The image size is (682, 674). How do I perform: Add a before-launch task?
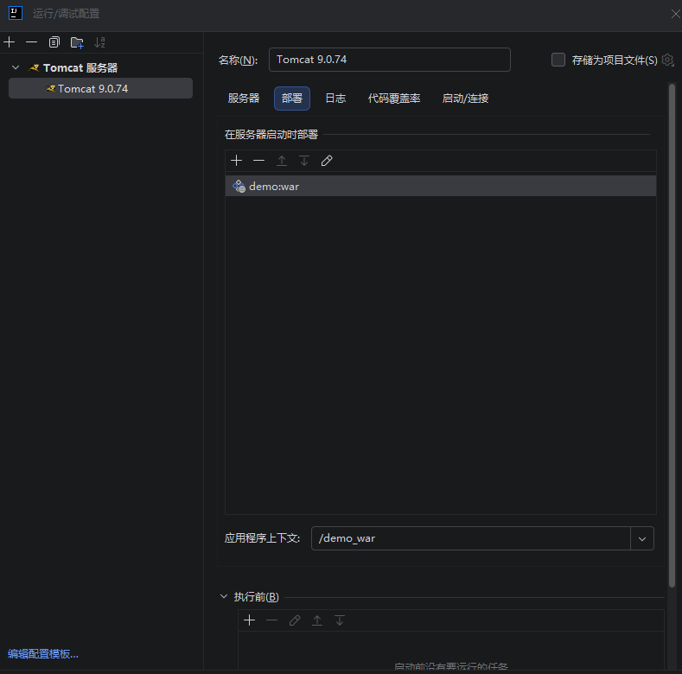tap(249, 620)
